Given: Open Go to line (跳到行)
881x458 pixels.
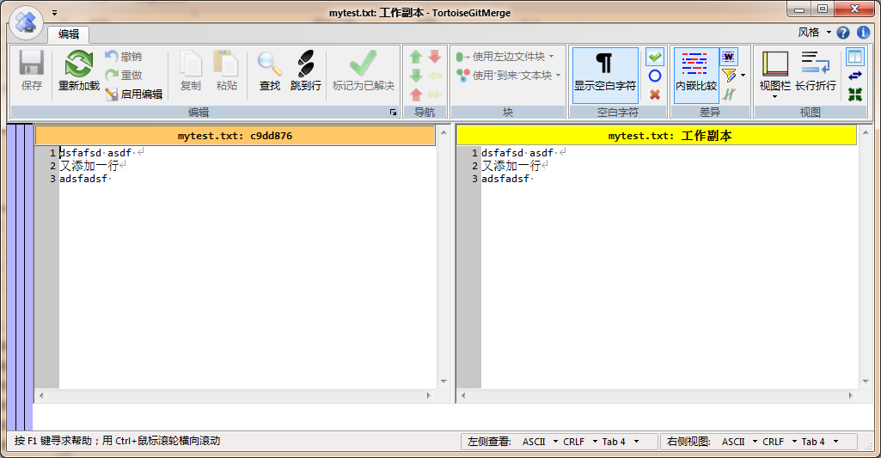Looking at the screenshot, I should tap(306, 70).
